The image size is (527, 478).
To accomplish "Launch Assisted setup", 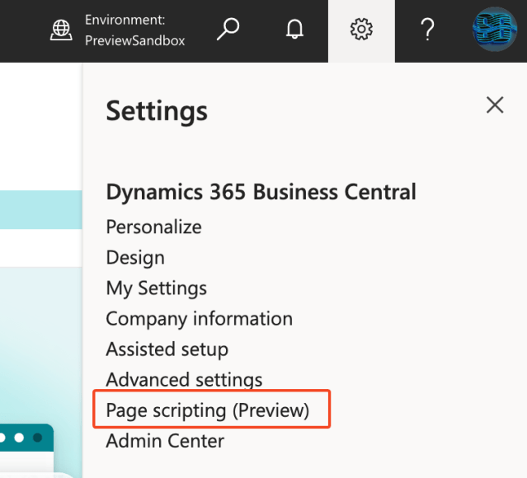I will tap(167, 349).
